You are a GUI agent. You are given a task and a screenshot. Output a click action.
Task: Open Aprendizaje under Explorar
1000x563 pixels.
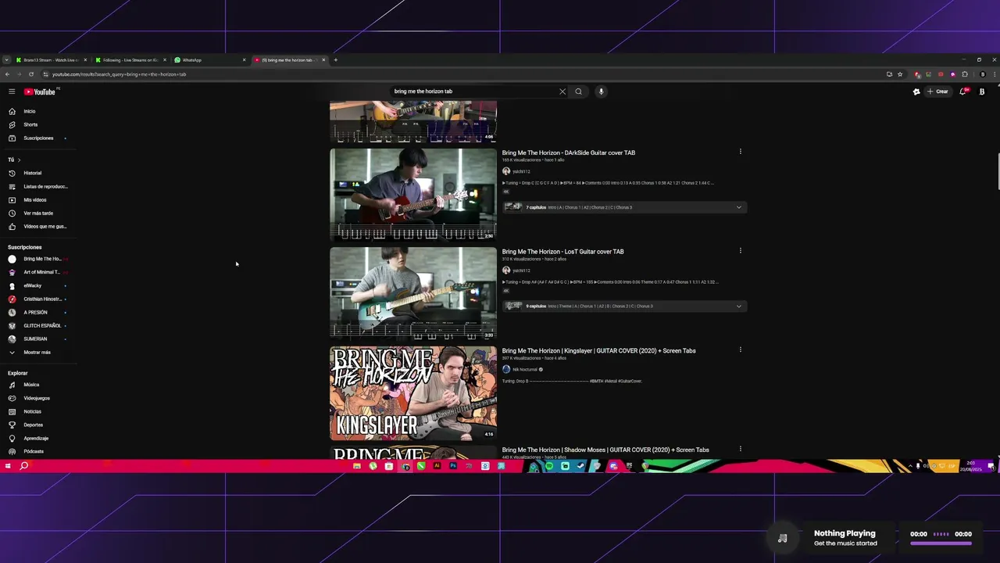coord(37,438)
